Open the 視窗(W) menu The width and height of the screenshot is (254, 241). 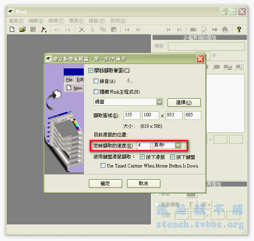(x=97, y=21)
